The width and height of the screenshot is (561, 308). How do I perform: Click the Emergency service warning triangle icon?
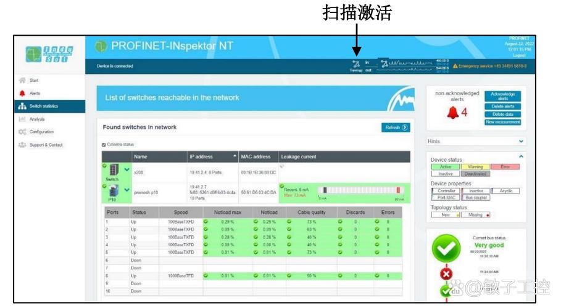tap(455, 66)
